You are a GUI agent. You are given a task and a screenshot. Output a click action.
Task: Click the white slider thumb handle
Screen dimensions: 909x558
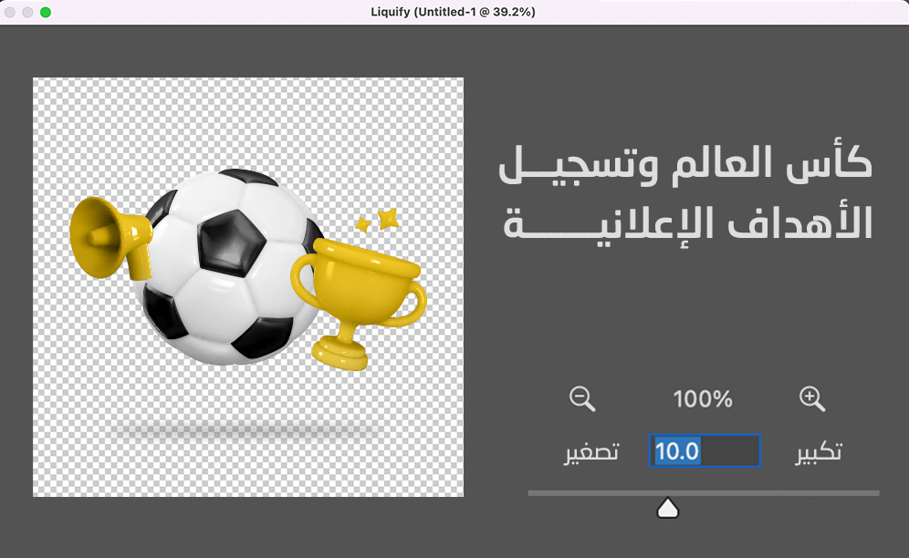pyautogui.click(x=668, y=508)
